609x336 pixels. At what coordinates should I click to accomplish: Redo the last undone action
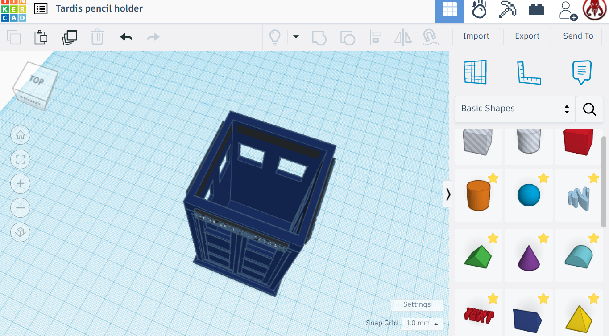coord(153,37)
